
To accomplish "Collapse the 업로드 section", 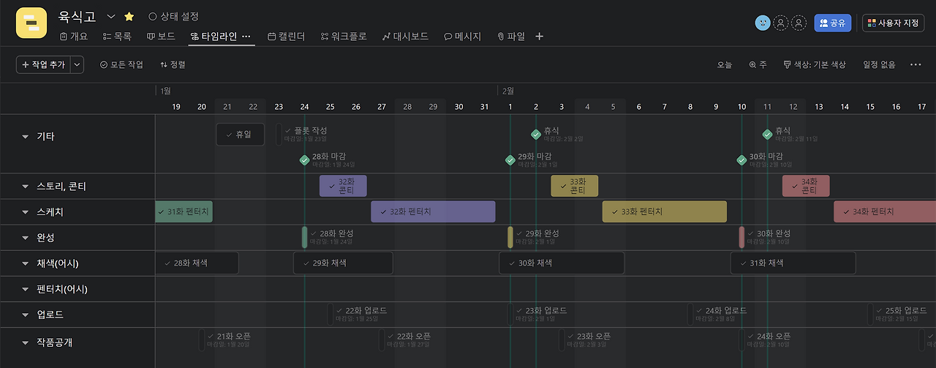I will [x=26, y=315].
